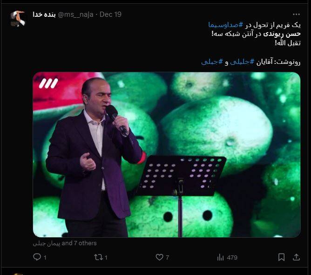Screen dimensions: 311x275
Task: Enlarge the tweet's singer photo
Action: tap(167, 155)
